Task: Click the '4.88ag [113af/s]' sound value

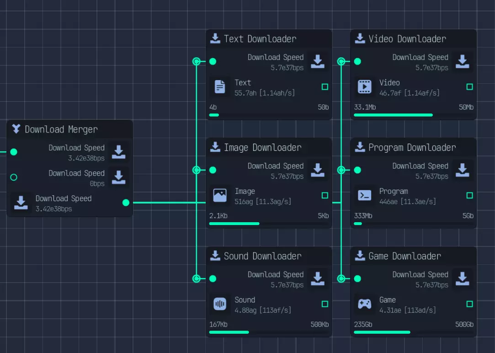Action: click(x=263, y=310)
